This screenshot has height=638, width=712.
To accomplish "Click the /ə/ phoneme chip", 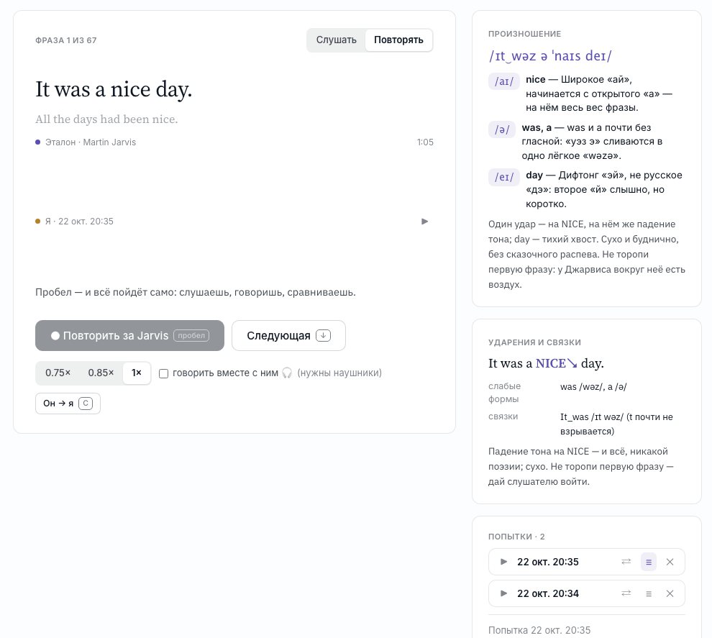I will click(502, 129).
